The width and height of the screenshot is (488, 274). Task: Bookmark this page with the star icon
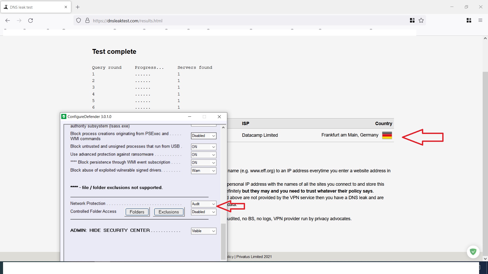pos(421,21)
